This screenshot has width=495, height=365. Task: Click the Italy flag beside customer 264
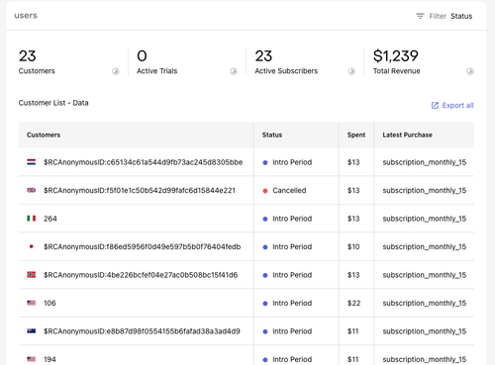pyautogui.click(x=32, y=219)
